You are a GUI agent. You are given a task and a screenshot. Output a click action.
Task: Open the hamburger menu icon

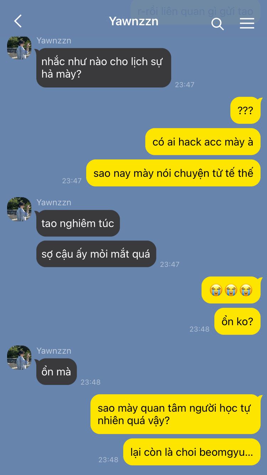pyautogui.click(x=247, y=23)
